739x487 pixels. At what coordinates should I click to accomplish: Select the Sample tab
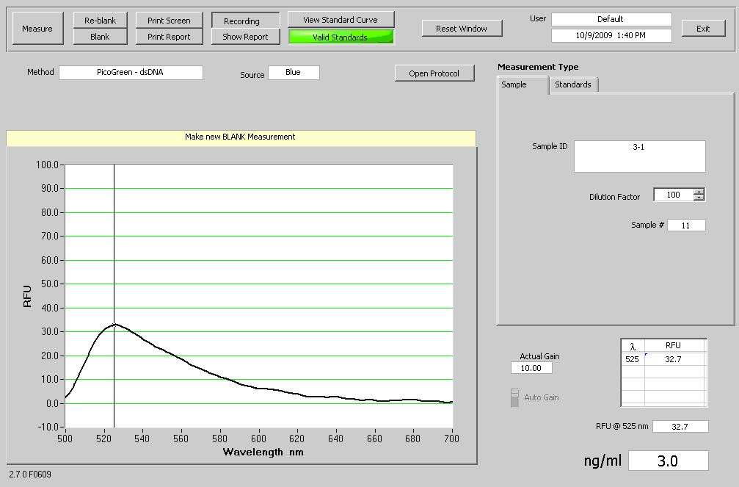[x=523, y=85]
